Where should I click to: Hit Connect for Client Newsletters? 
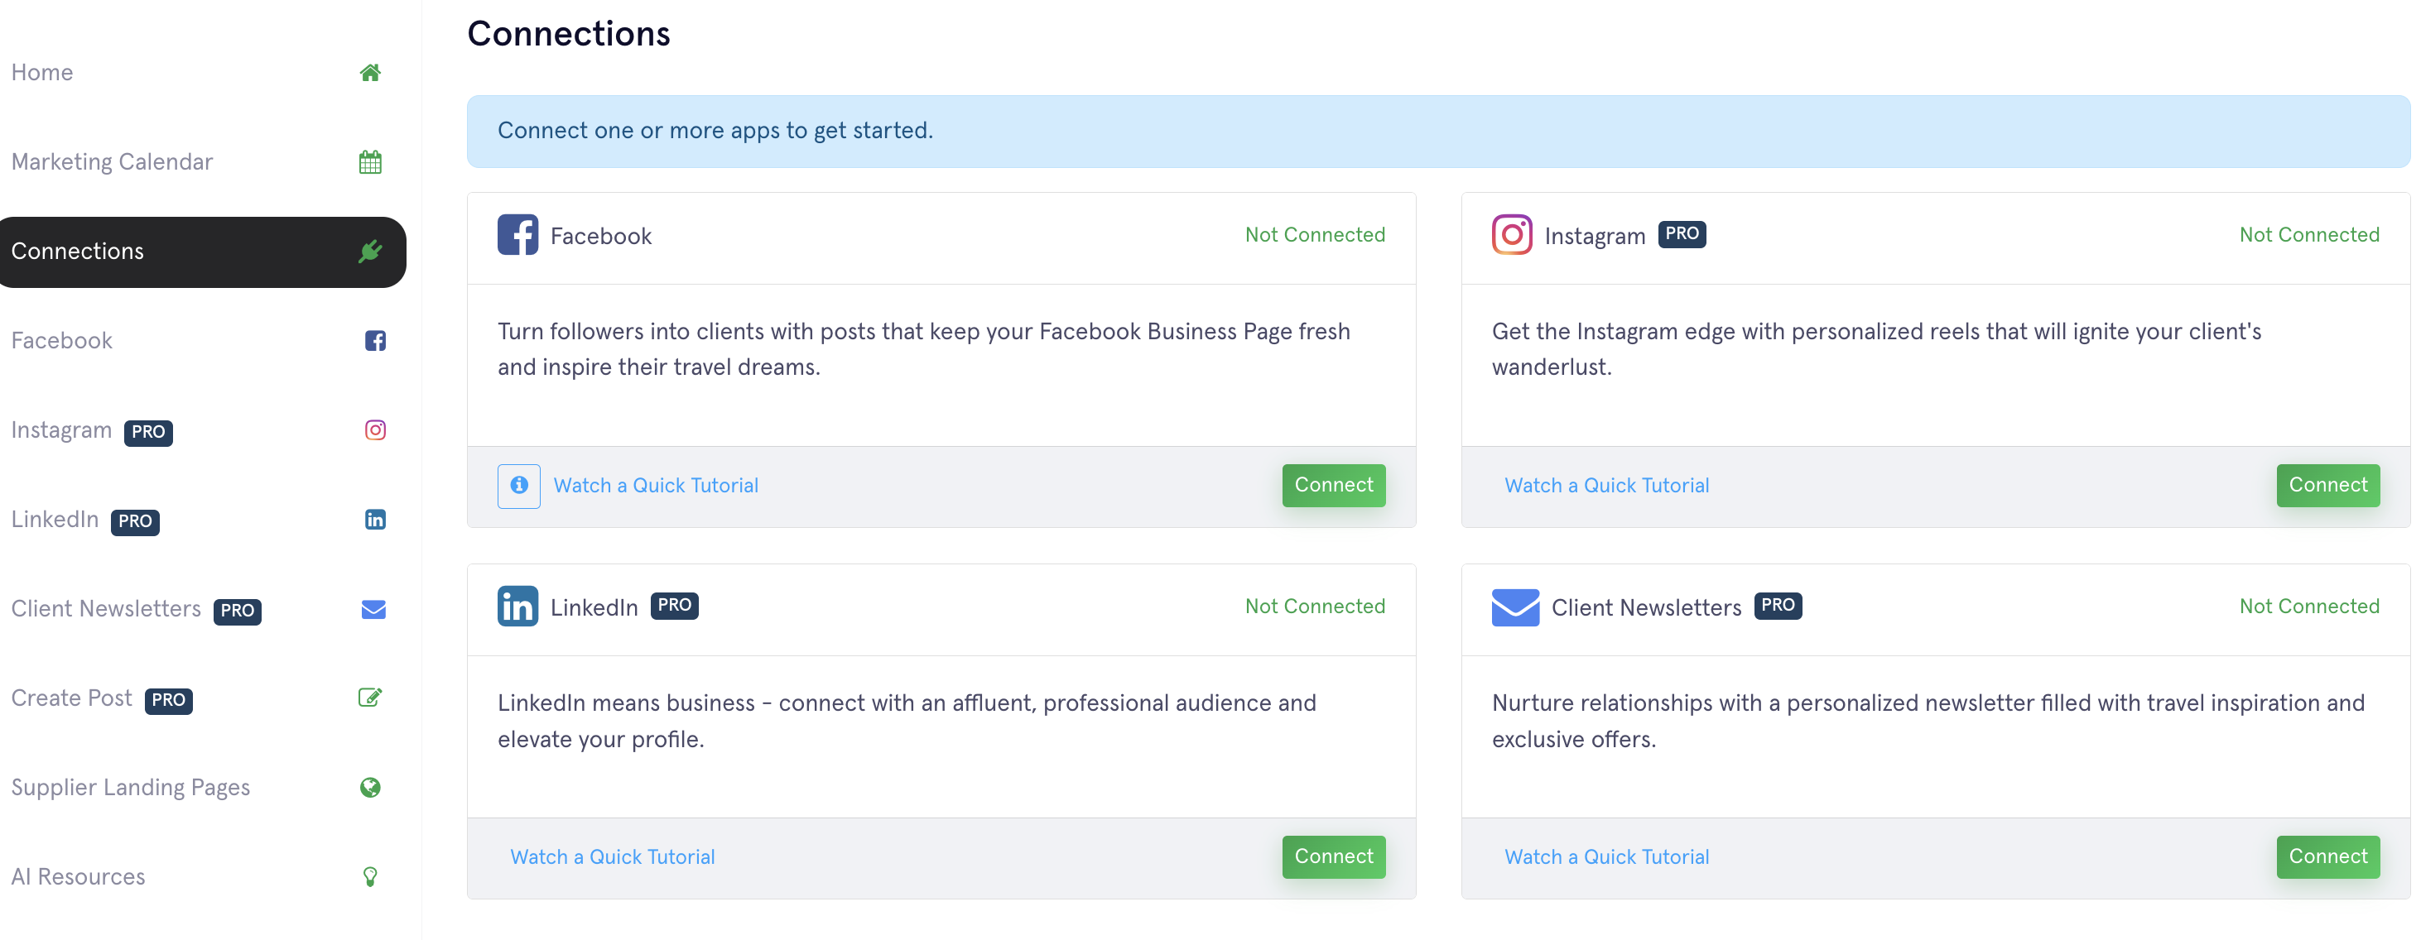pyautogui.click(x=2327, y=856)
